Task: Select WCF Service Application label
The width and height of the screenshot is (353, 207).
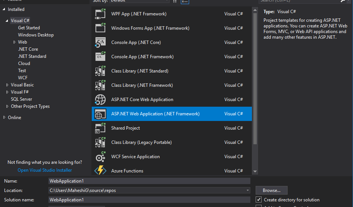Action: (x=136, y=157)
